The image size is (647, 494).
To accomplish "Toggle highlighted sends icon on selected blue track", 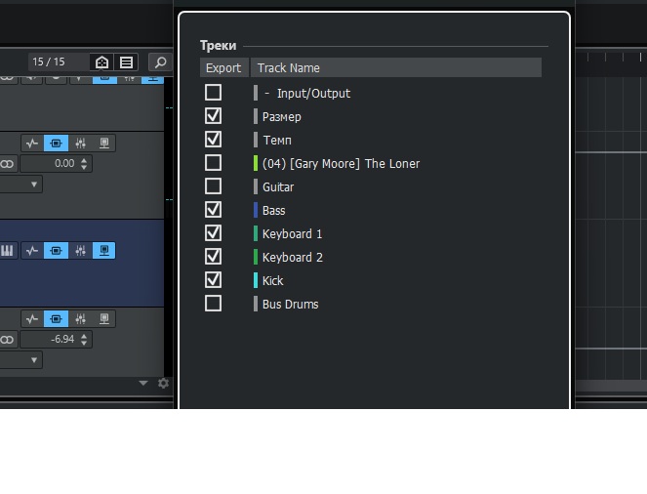I will coord(104,251).
